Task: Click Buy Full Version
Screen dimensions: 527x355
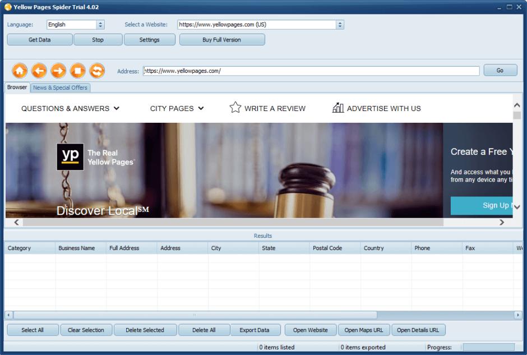Action: click(222, 40)
